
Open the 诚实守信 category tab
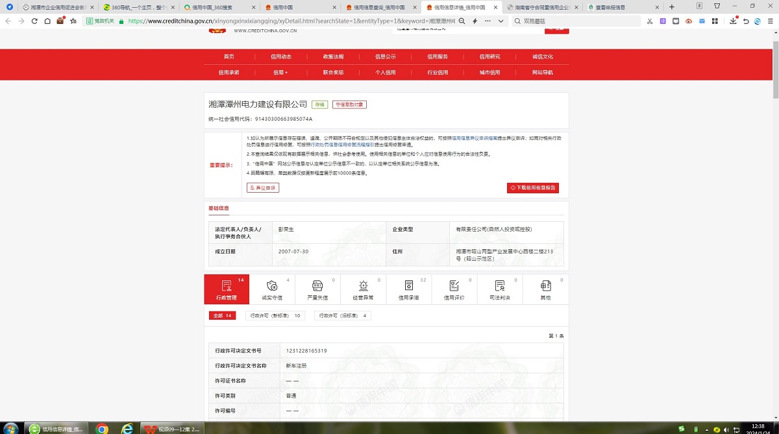pyautogui.click(x=272, y=289)
